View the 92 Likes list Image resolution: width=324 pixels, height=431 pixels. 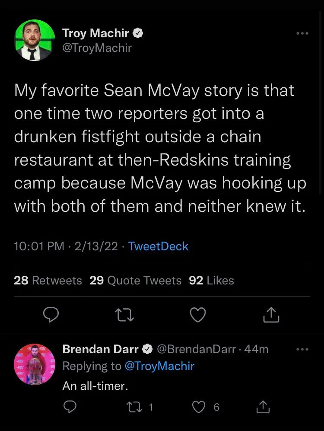pyautogui.click(x=211, y=281)
